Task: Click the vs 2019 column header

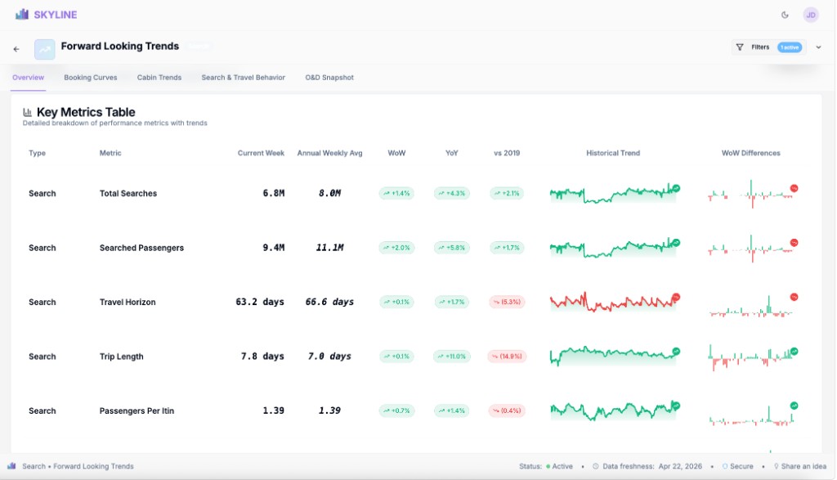Action: pos(507,153)
